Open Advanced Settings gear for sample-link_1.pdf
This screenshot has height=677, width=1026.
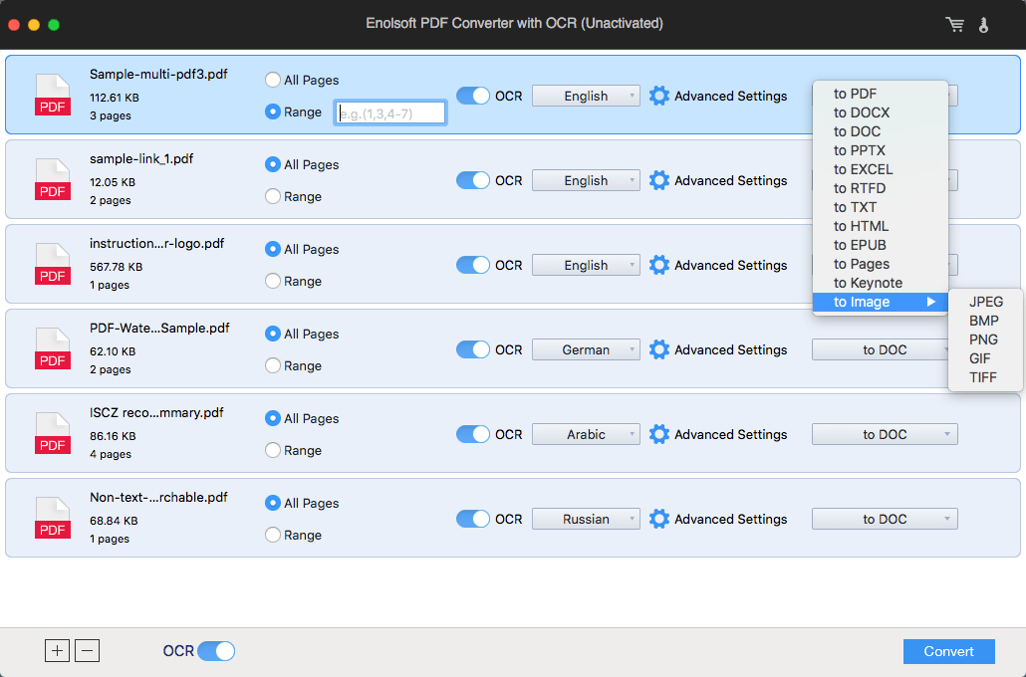pyautogui.click(x=658, y=180)
